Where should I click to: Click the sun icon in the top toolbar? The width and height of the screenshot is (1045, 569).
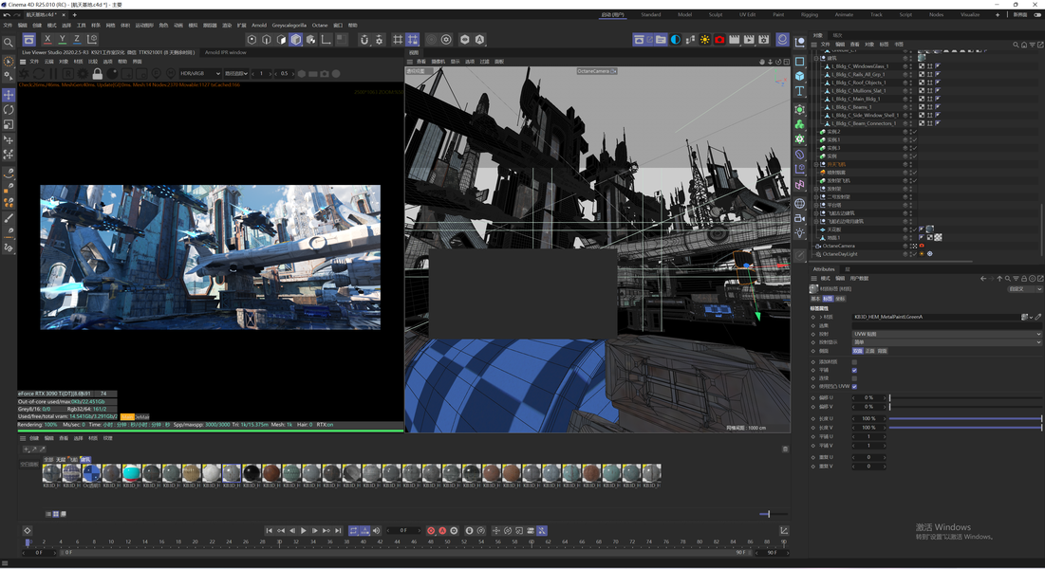tap(704, 39)
